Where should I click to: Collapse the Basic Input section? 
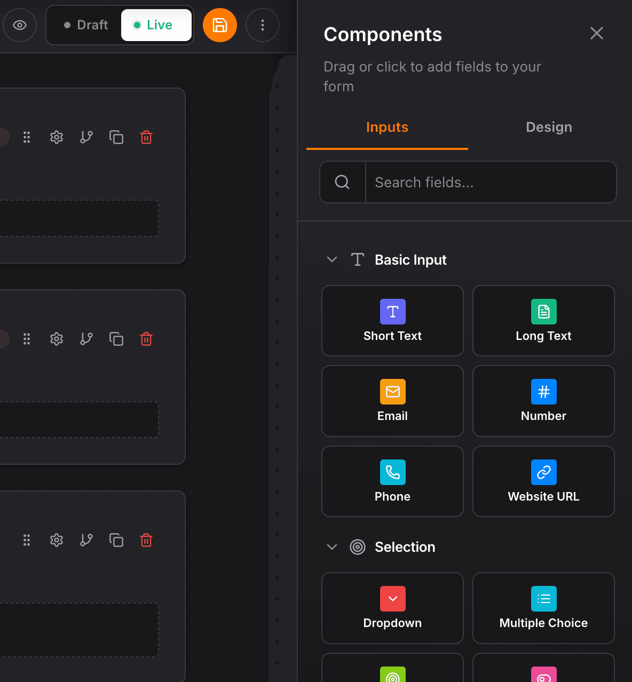click(x=332, y=259)
